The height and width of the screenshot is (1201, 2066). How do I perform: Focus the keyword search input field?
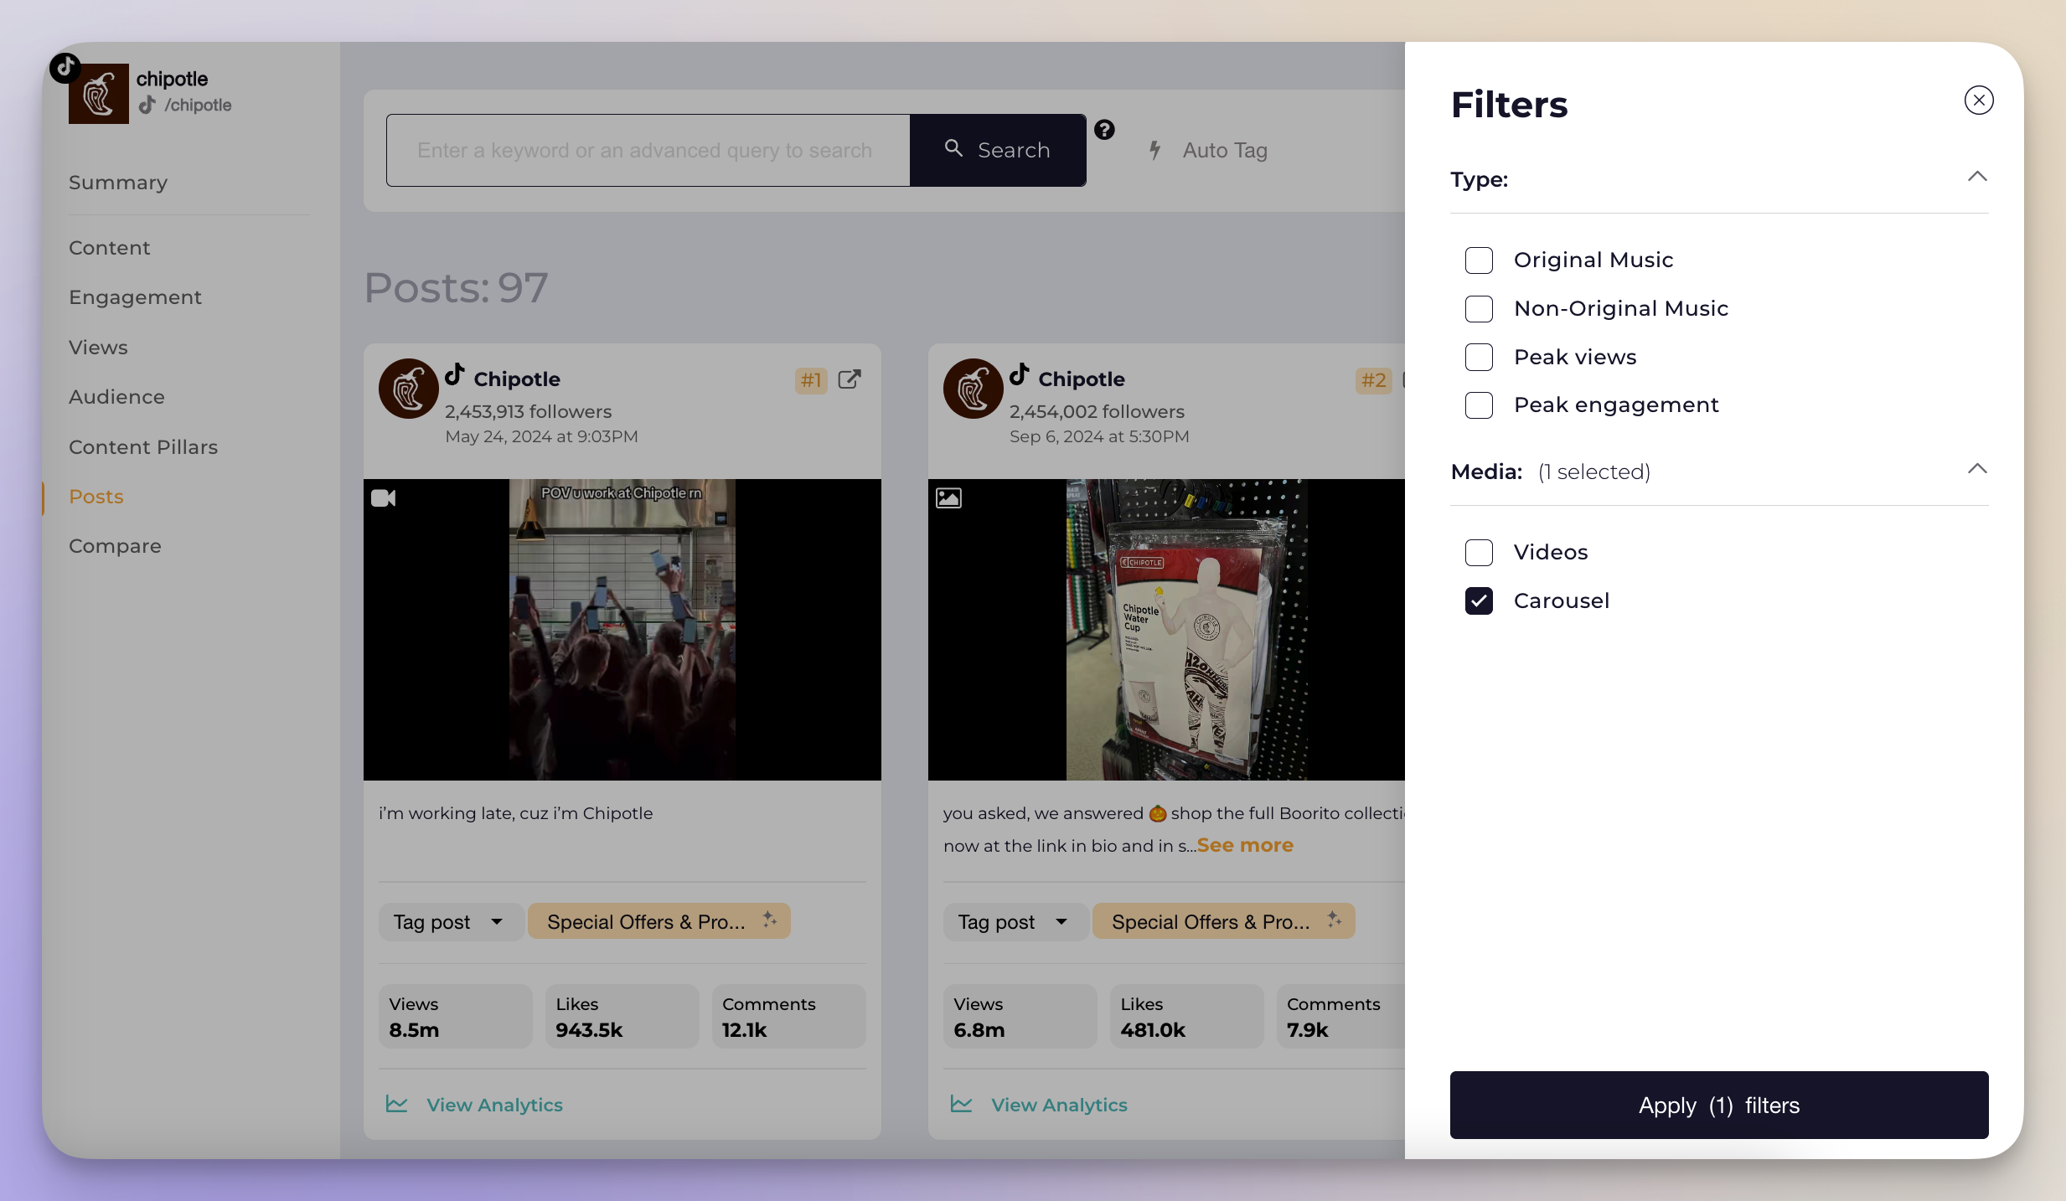point(648,151)
